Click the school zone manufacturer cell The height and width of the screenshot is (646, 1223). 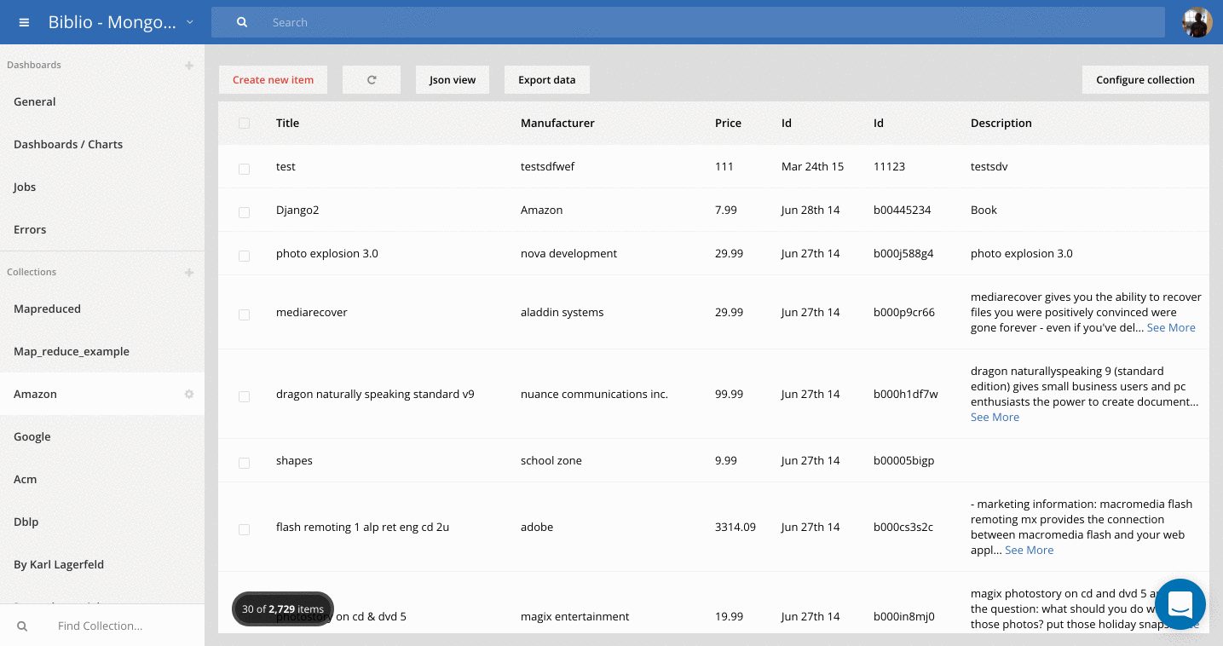click(x=551, y=460)
